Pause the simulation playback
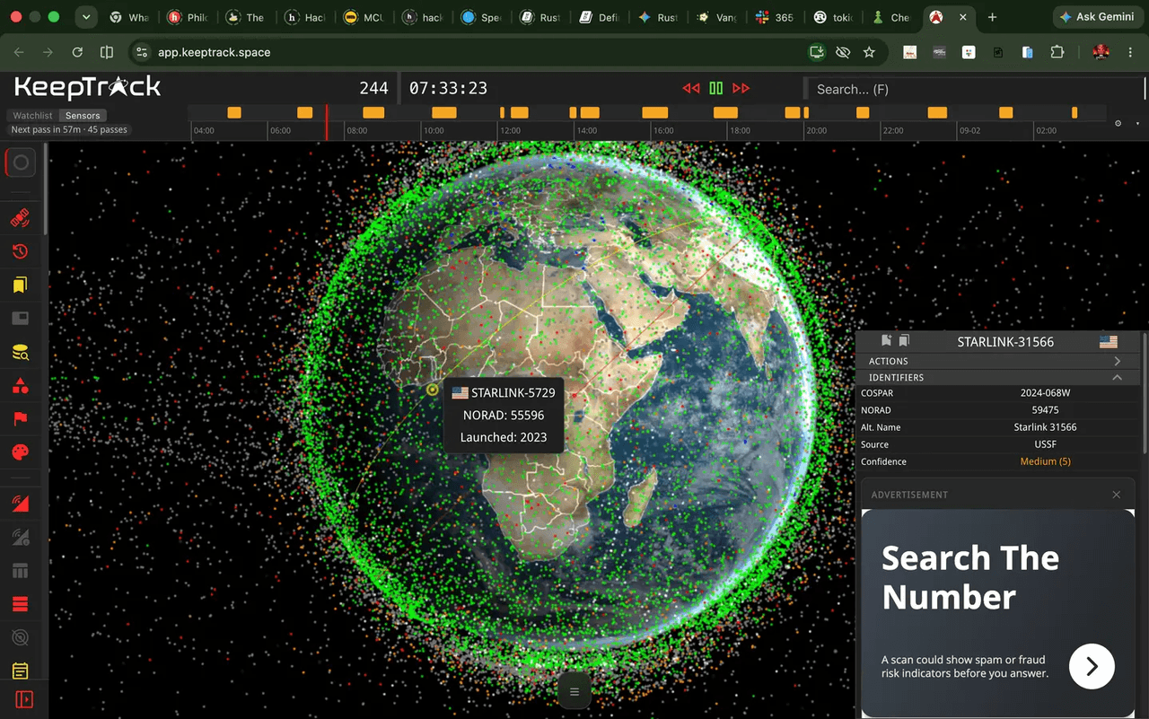 click(x=716, y=88)
